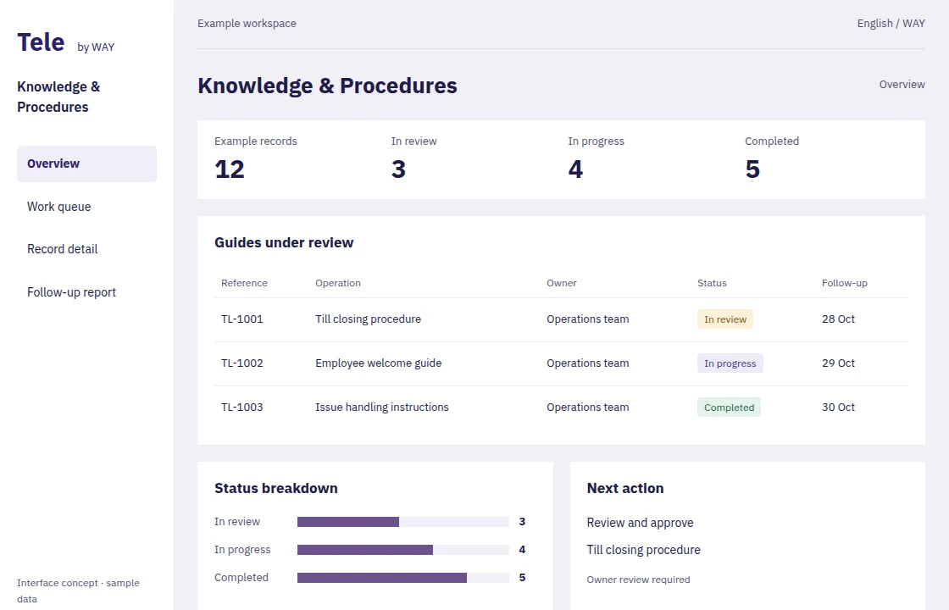949x610 pixels.
Task: Open reference TL-1001
Action: [242, 319]
